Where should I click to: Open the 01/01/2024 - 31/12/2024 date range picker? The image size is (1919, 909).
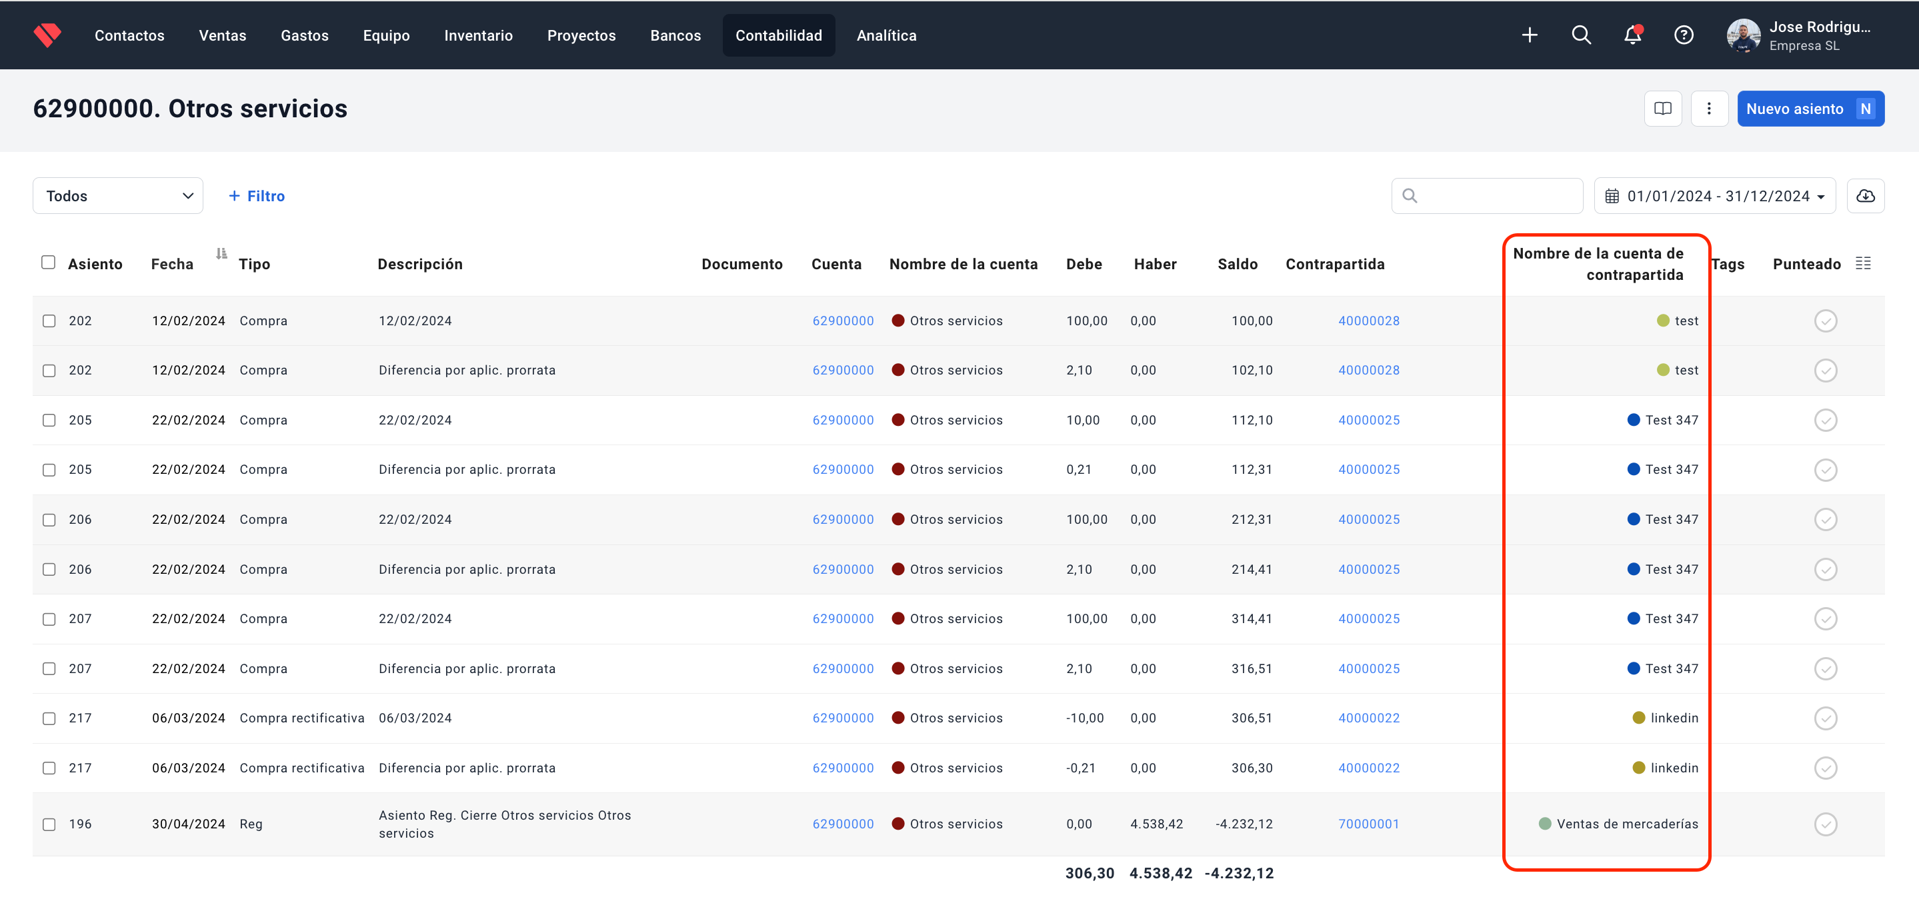point(1714,196)
